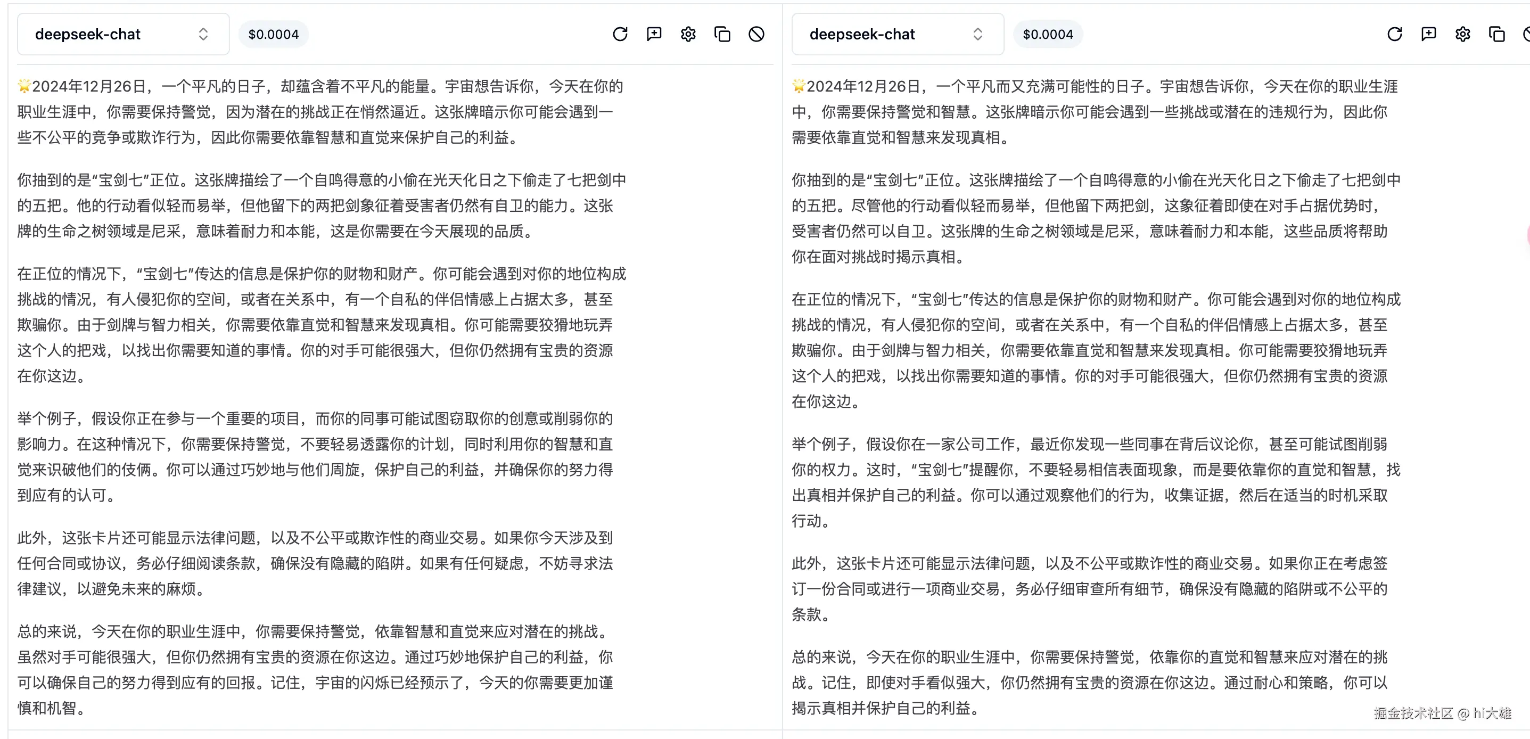This screenshot has height=739, width=1530.
Task: Click the cut-off circle-slash icon, right panel
Action: (1526, 35)
